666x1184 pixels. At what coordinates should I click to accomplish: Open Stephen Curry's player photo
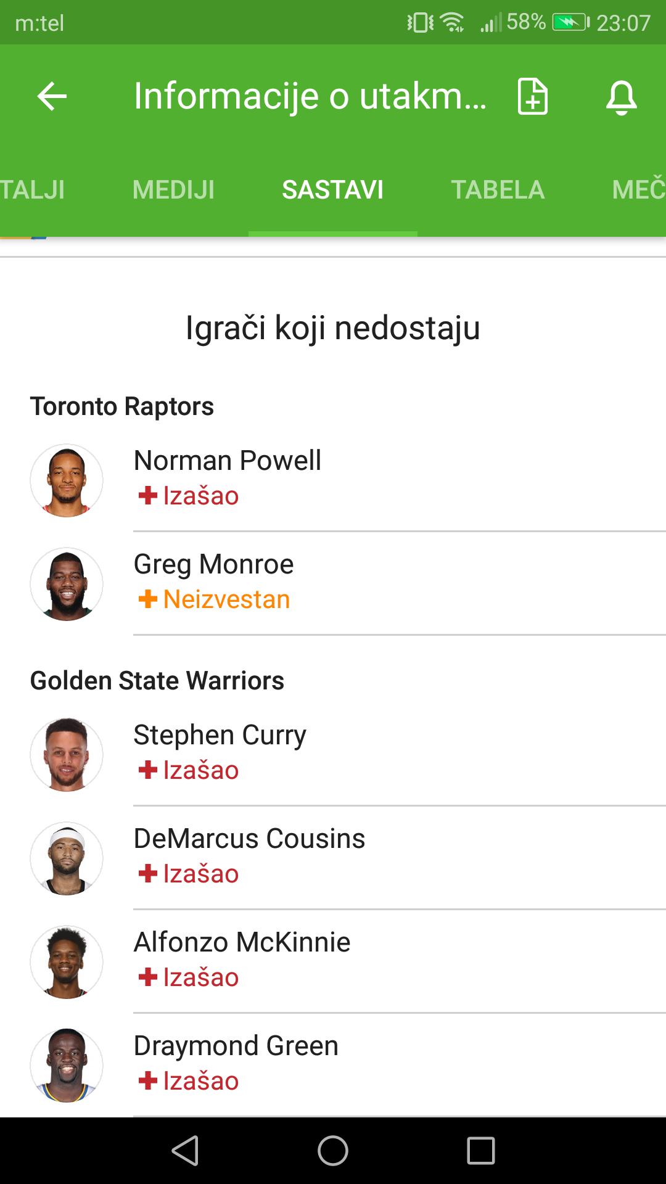click(x=67, y=755)
